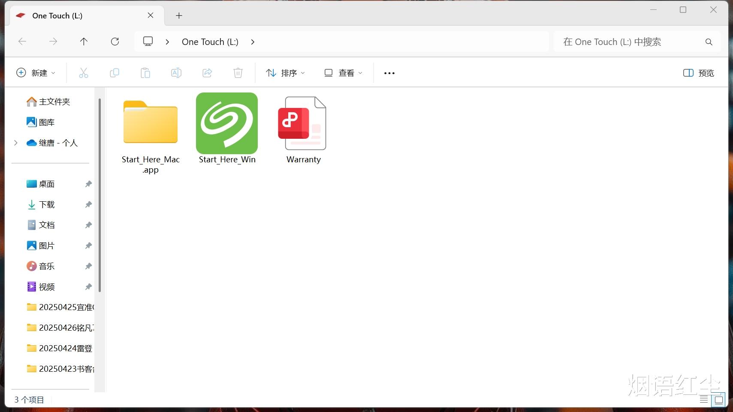Click pin icon next to 文档
The image size is (733, 412).
[x=88, y=225]
